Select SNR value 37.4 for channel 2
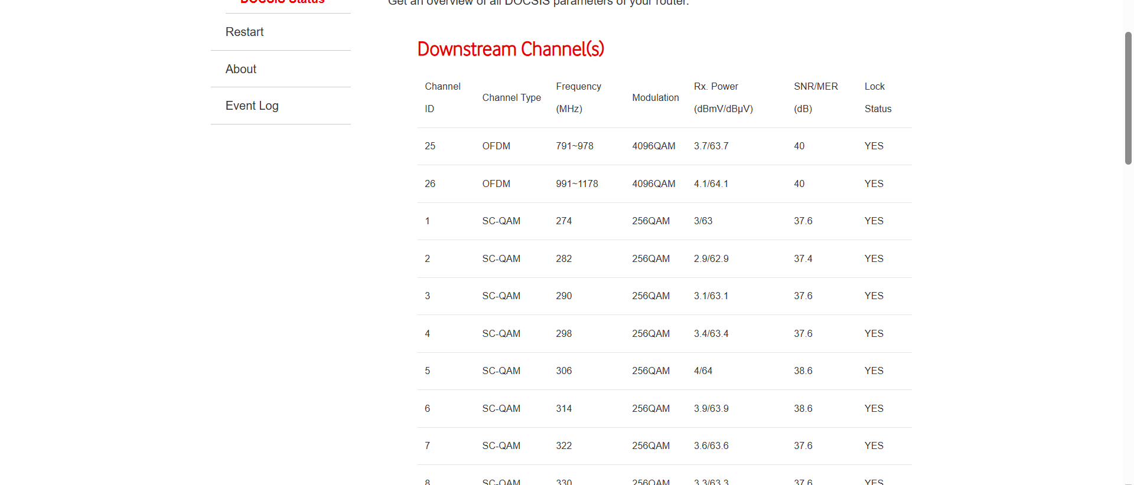The image size is (1134, 485). coord(803,258)
